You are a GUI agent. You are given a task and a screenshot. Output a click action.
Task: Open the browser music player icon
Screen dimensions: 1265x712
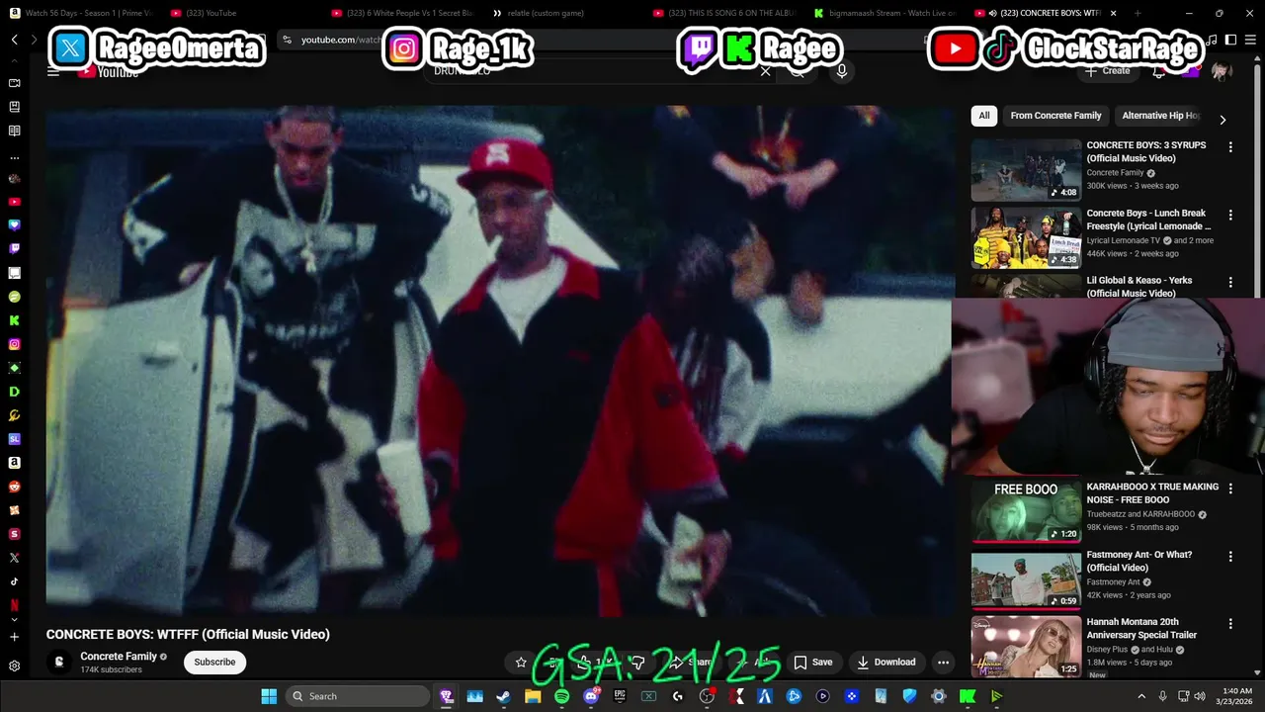coord(1213,40)
